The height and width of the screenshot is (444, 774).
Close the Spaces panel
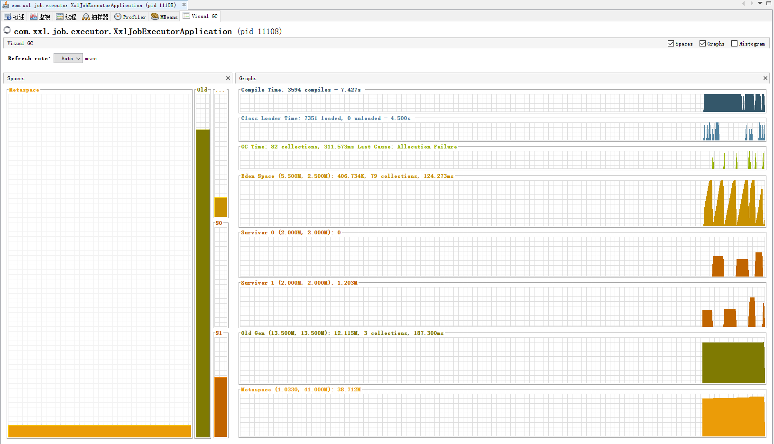[x=228, y=78]
